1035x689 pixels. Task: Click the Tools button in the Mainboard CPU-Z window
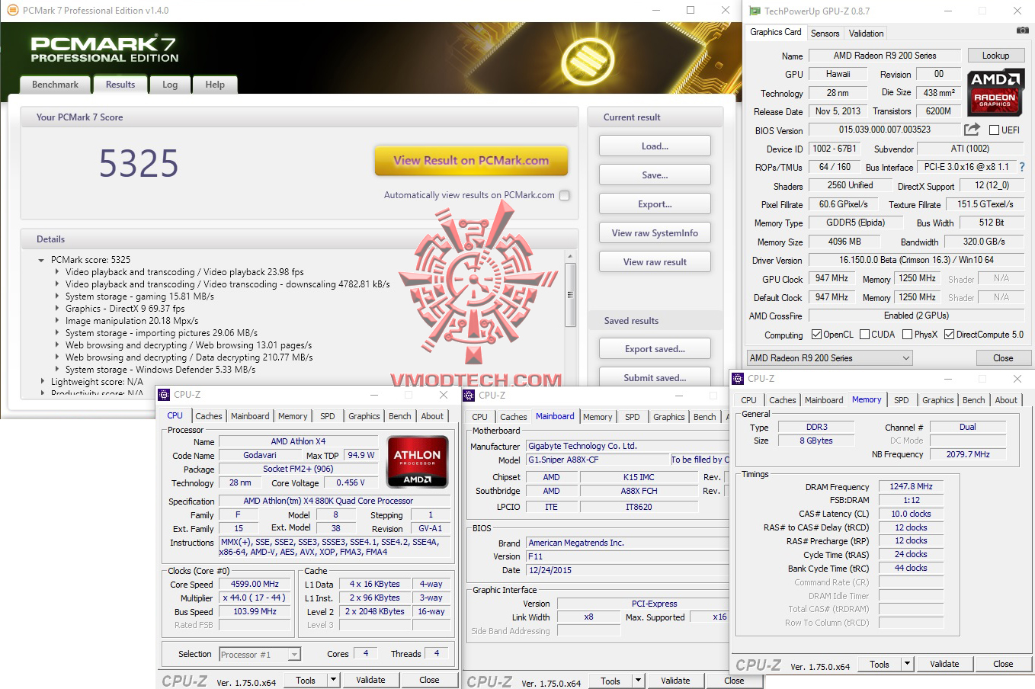(610, 681)
